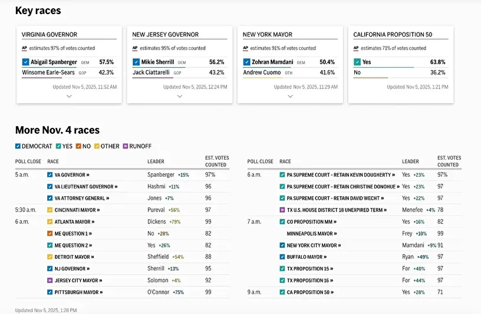Click the Yes vote share bar in Proposition 50
481x314 pixels.
383,67
